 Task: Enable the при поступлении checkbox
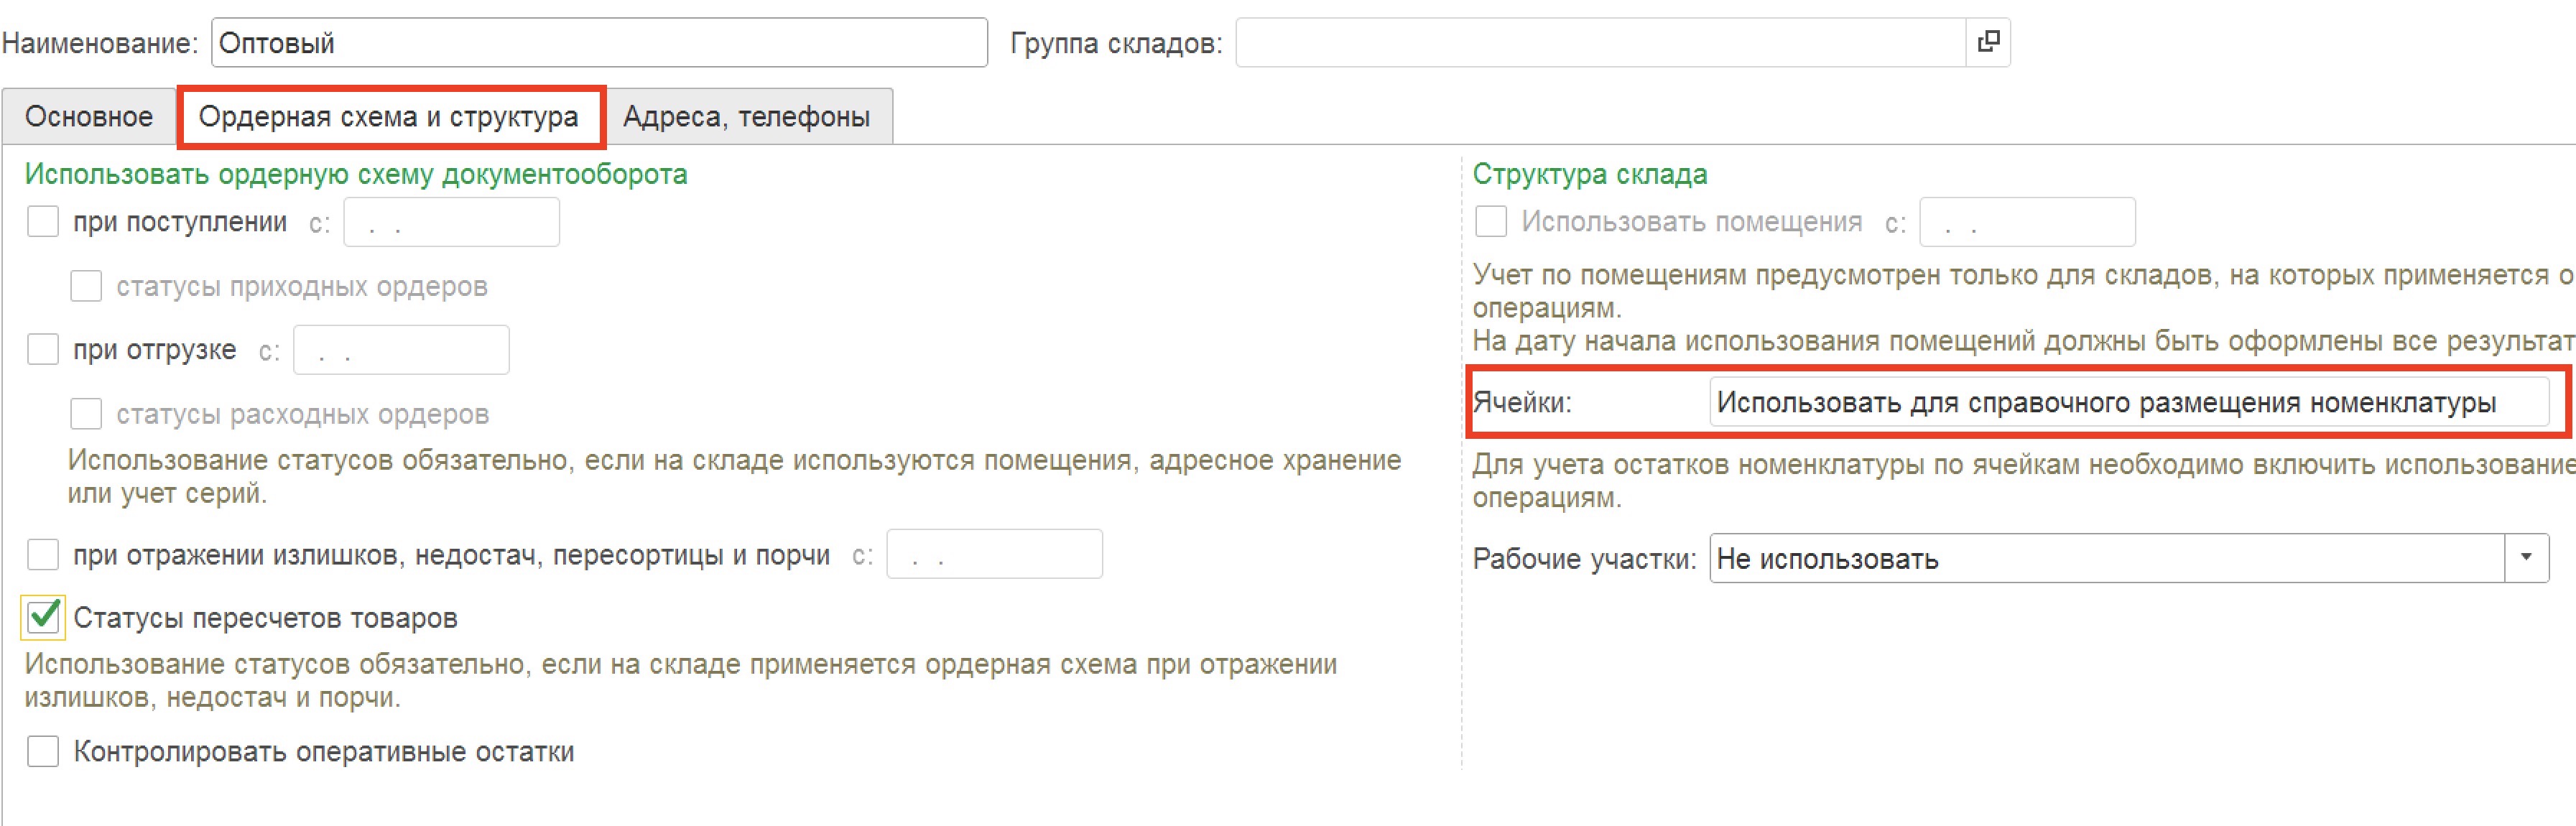point(43,221)
